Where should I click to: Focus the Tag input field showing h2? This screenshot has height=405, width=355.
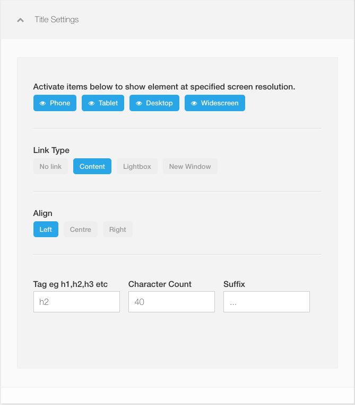coord(76,302)
